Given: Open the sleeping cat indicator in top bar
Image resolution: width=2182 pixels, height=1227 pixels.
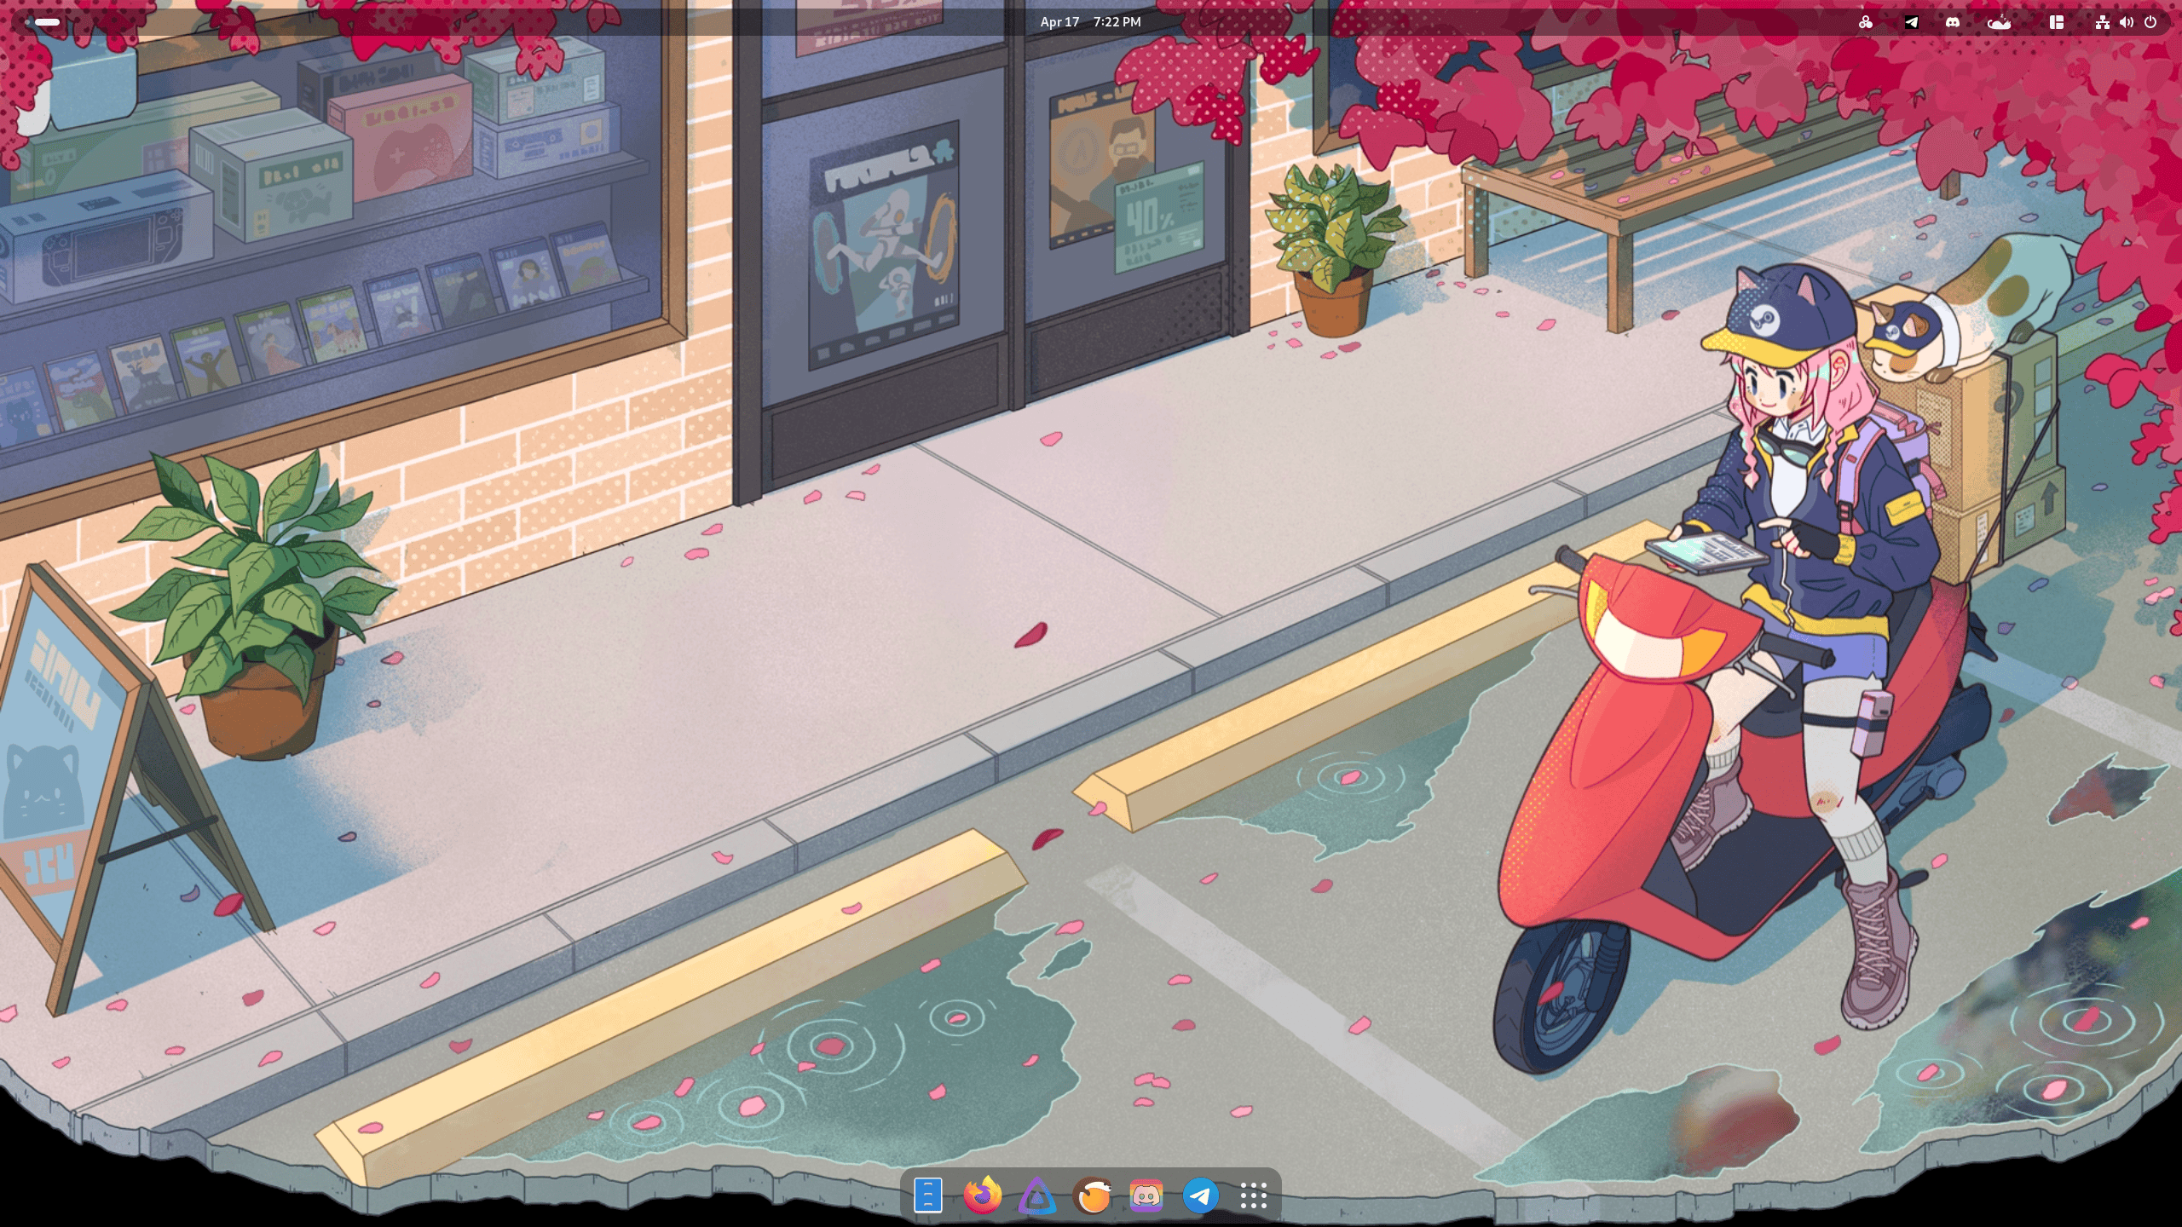Looking at the screenshot, I should pos(1999,22).
